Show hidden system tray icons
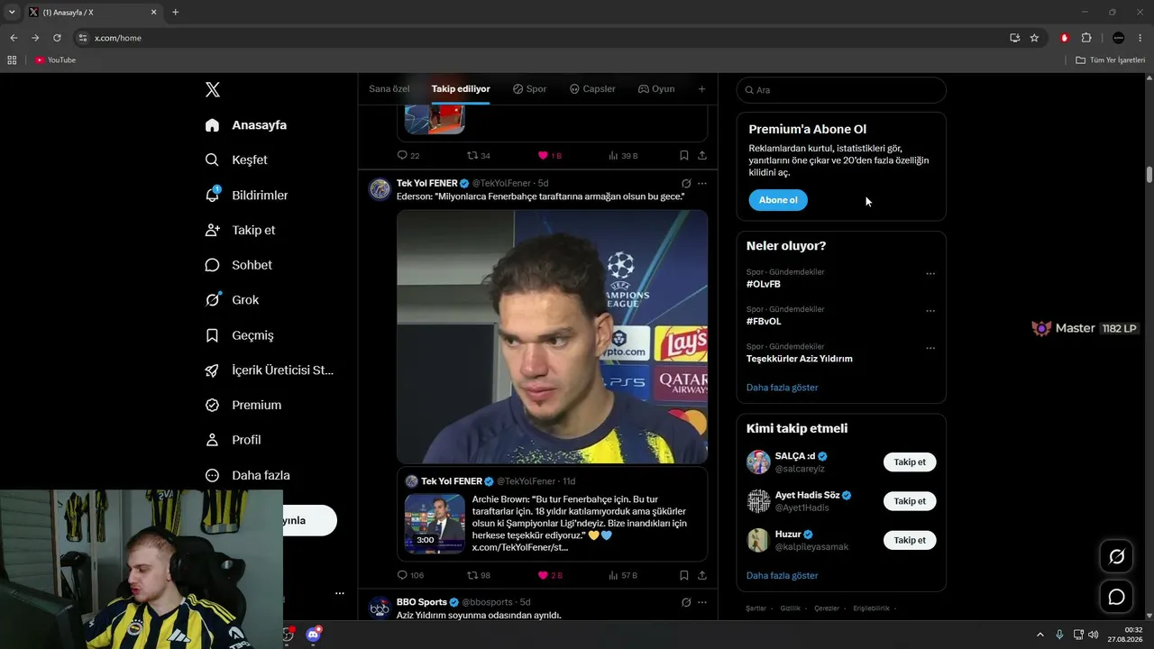The width and height of the screenshot is (1154, 649). pyautogui.click(x=1040, y=635)
